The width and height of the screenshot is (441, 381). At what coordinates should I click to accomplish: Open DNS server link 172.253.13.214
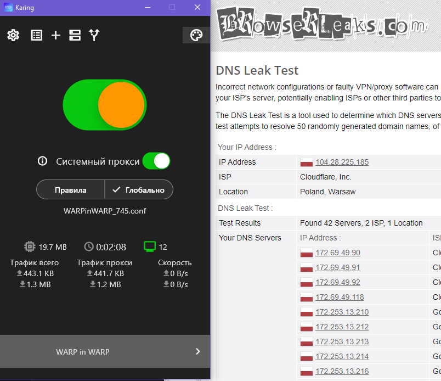[x=342, y=356]
